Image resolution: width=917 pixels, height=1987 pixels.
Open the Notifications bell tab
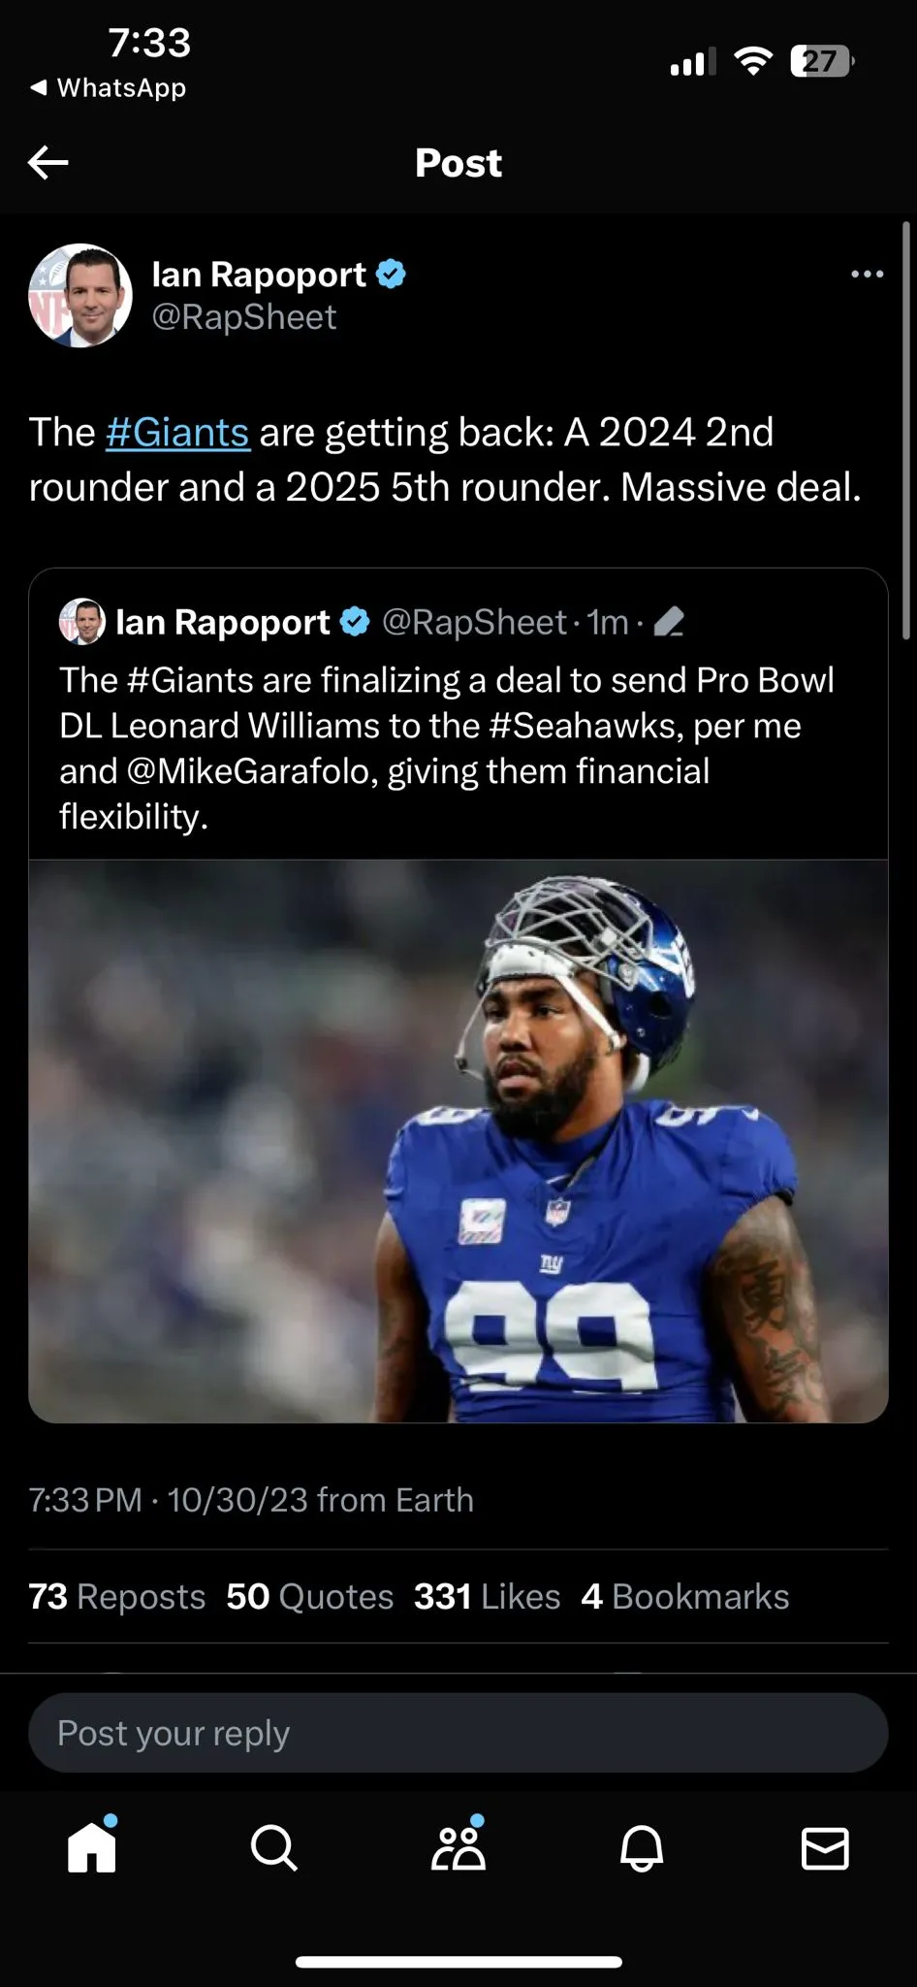[x=642, y=1847]
